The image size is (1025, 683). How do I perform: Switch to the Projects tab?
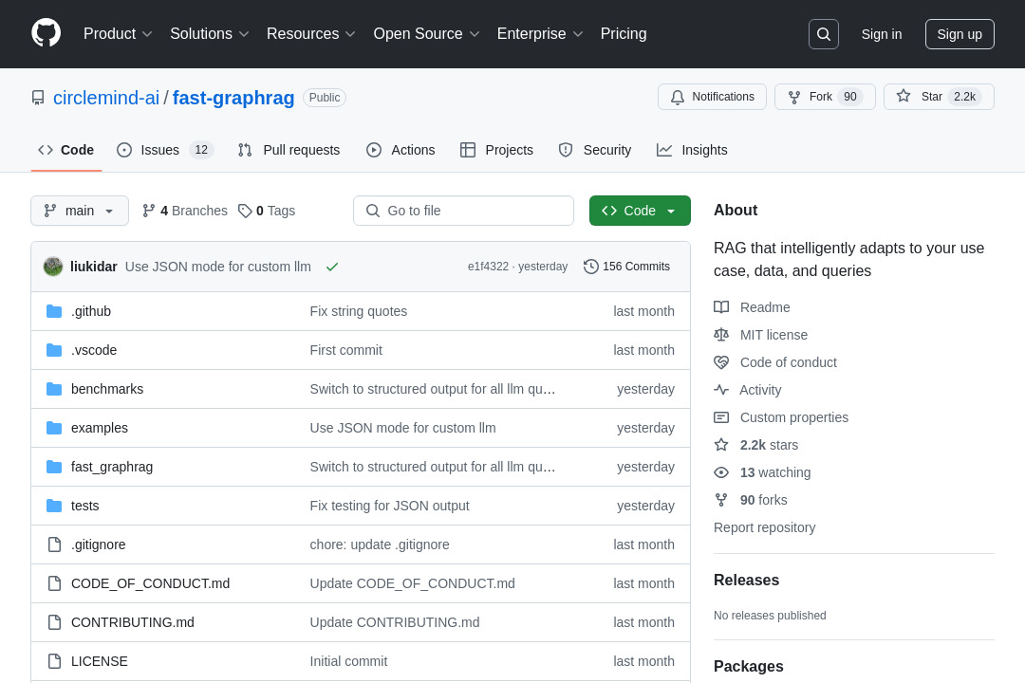(496, 150)
